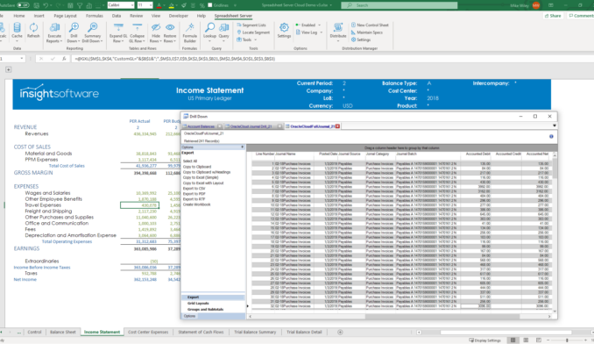The image size is (594, 344).
Task: Click the Undo arrow in title bar
Action: 46,5
